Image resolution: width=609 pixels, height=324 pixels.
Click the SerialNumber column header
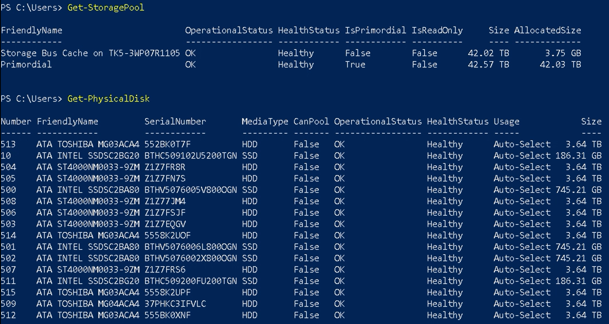[175, 122]
